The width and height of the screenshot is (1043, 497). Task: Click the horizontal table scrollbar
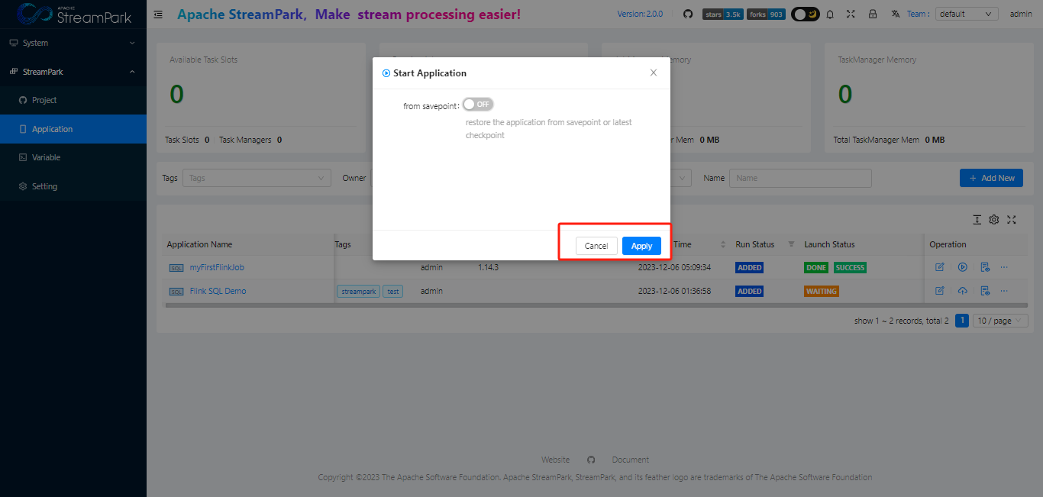pyautogui.click(x=596, y=305)
